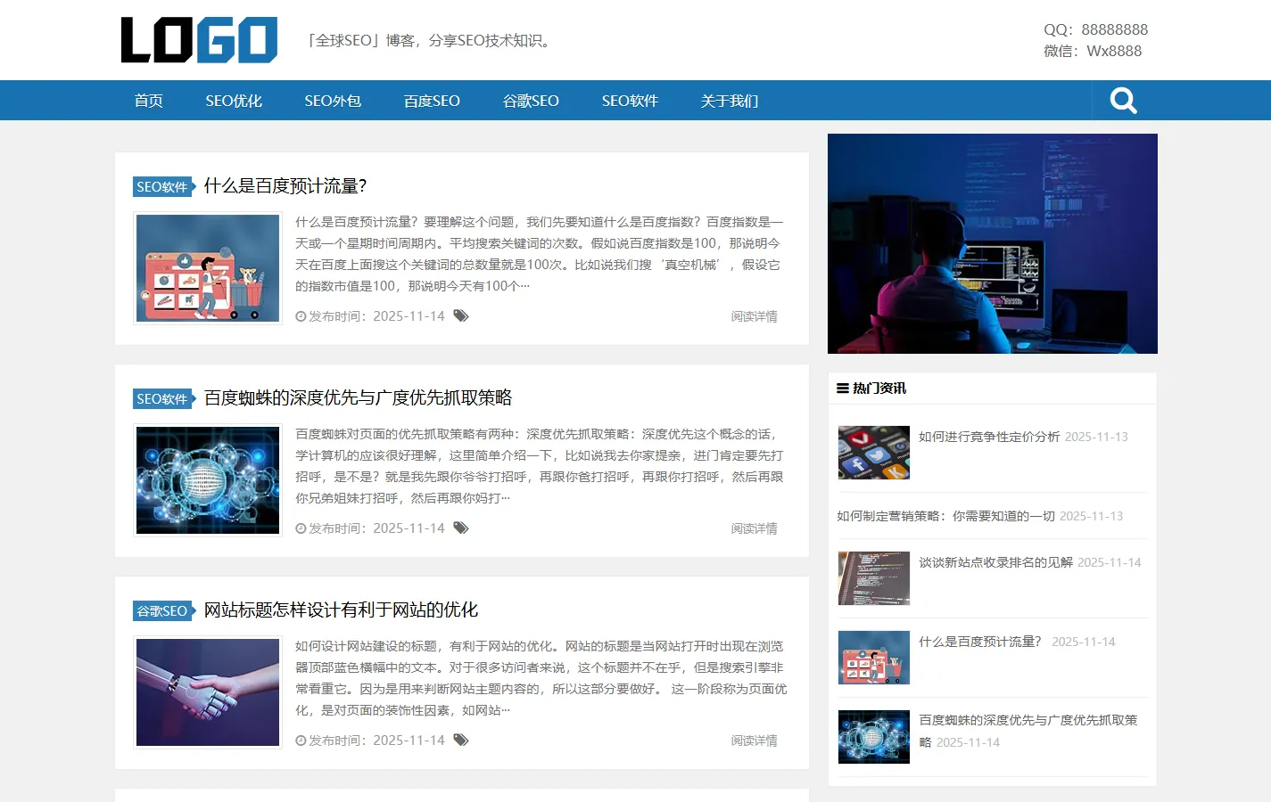The width and height of the screenshot is (1271, 802).
Task: Open article 百度蜘蛛的深度优先与广度优先抓取策略 in main list
Action: 358,398
